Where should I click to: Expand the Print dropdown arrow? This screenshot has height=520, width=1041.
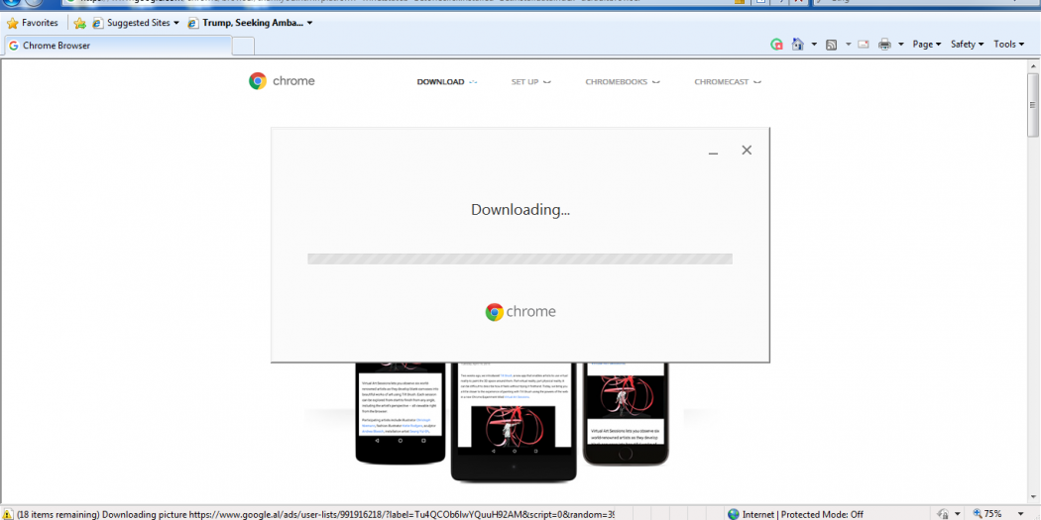click(x=901, y=45)
